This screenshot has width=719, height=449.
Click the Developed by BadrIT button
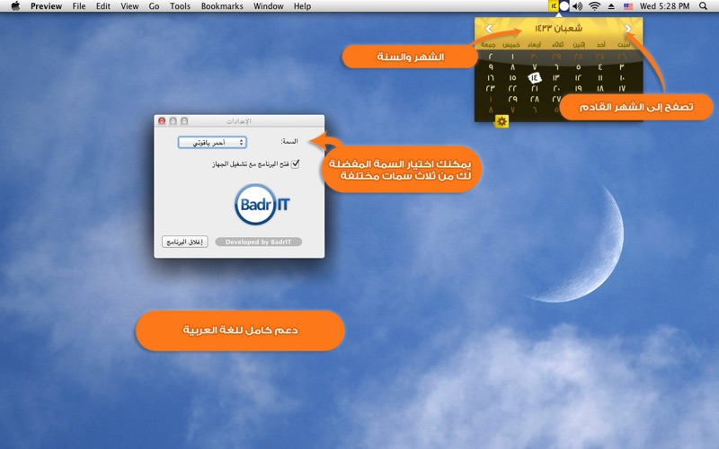tap(259, 242)
